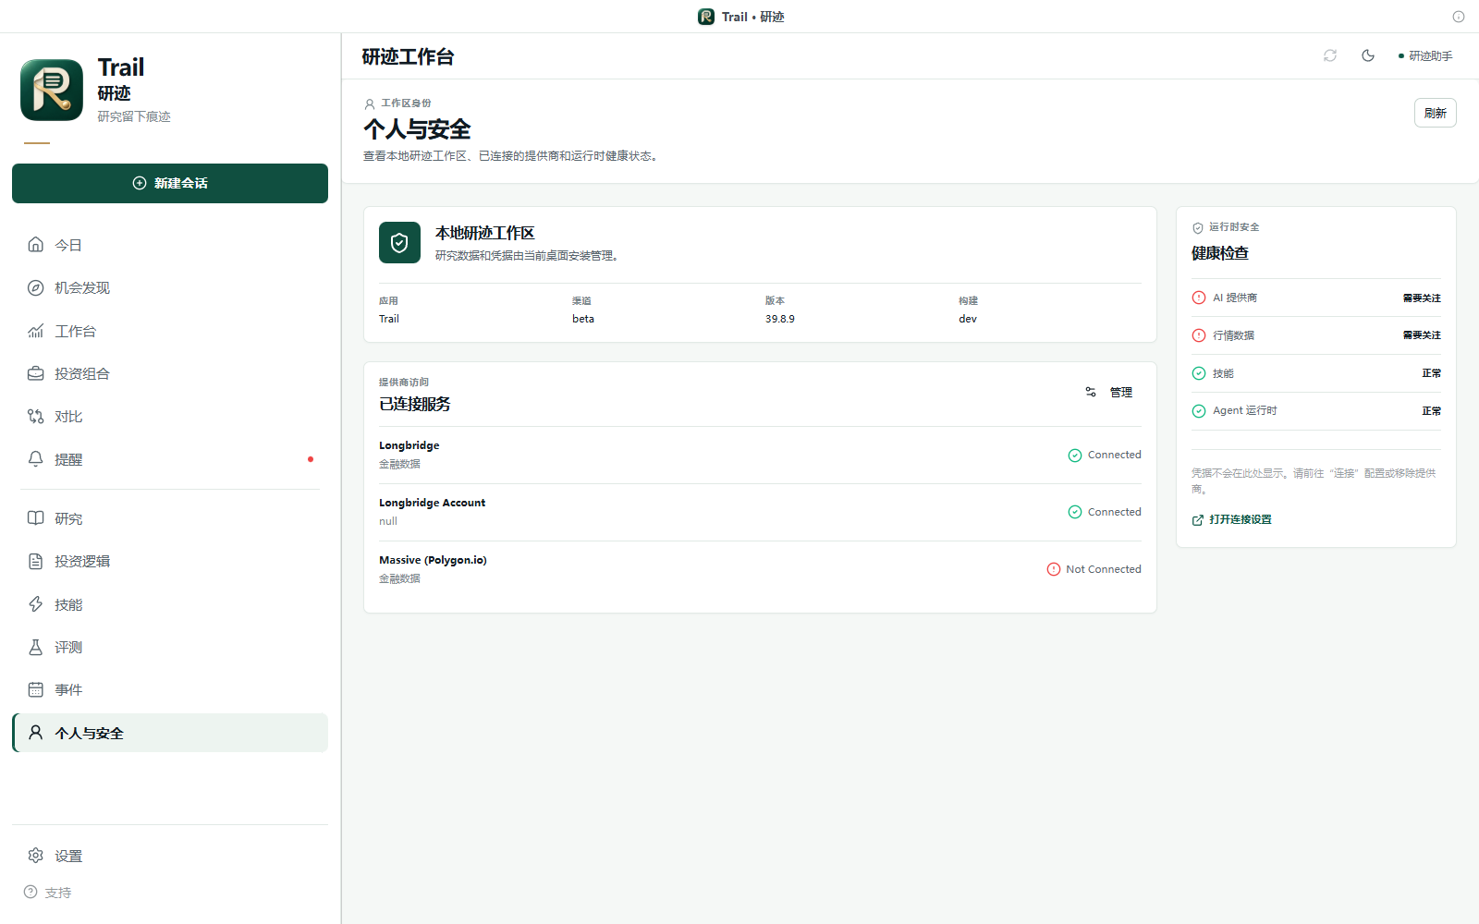Image resolution: width=1479 pixels, height=924 pixels.
Task: Click the Longbridge 金融数据 service row
Action: point(760,455)
